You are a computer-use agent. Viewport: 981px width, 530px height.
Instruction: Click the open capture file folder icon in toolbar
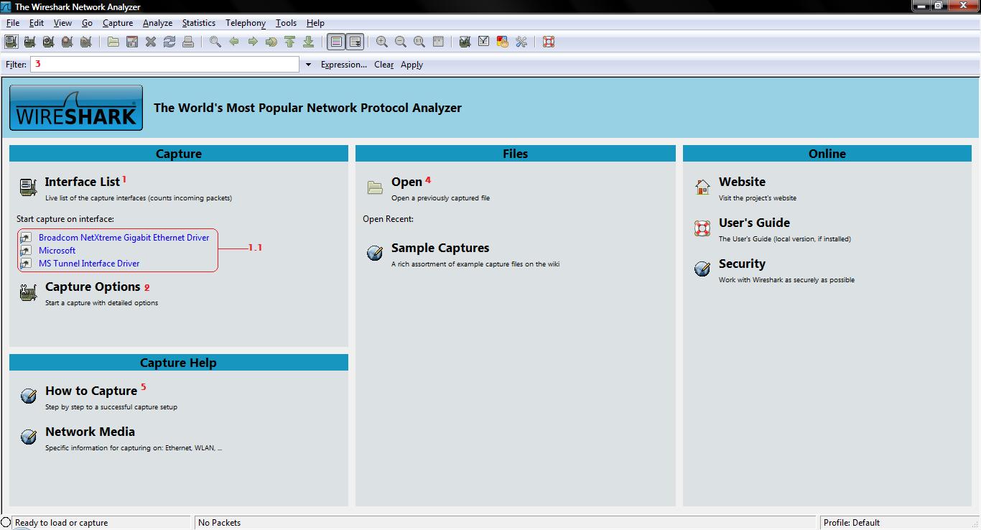point(113,42)
